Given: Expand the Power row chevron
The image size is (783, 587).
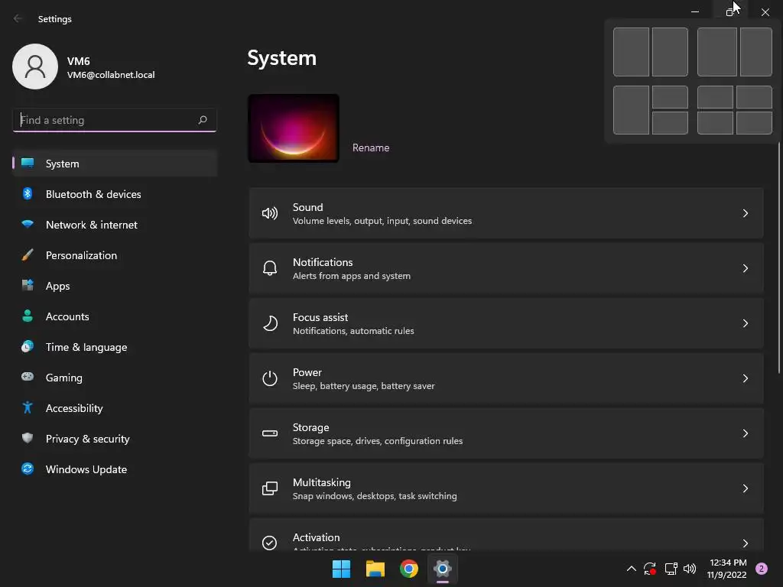Looking at the screenshot, I should [745, 378].
